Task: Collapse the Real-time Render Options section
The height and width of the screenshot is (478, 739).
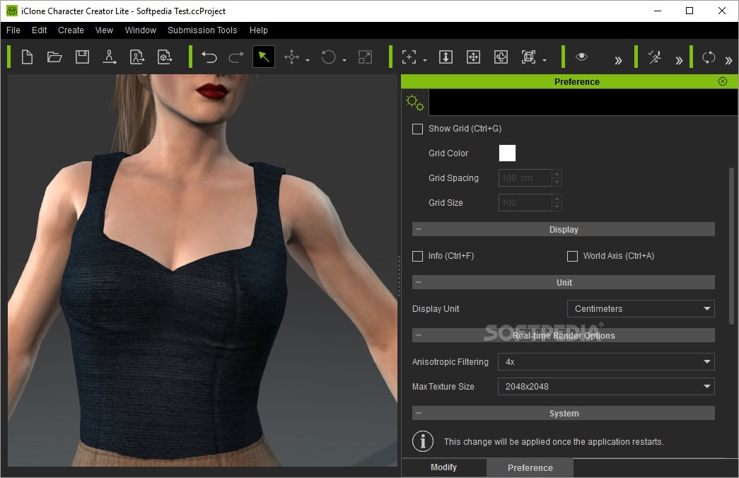Action: click(419, 336)
